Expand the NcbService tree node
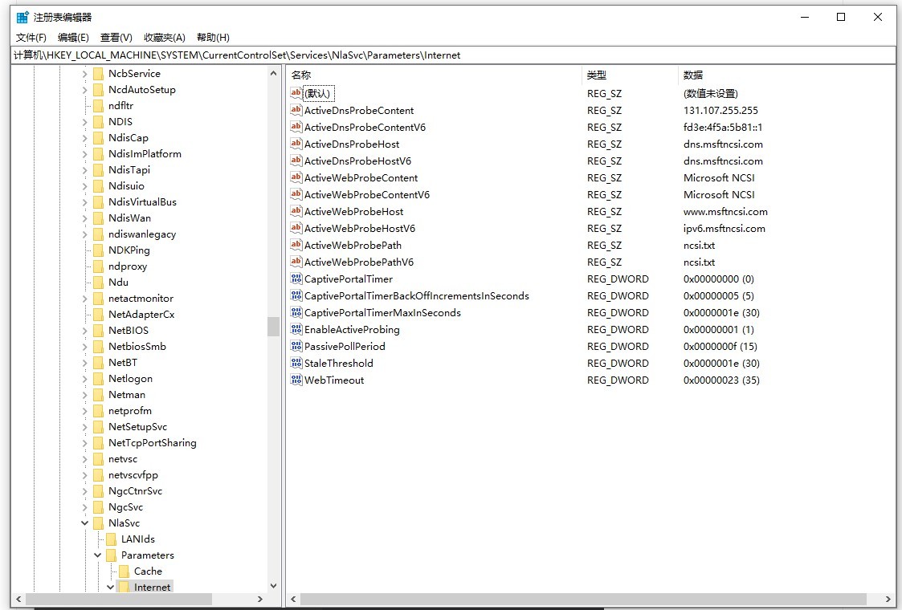Viewport: 902px width, 610px height. point(84,74)
